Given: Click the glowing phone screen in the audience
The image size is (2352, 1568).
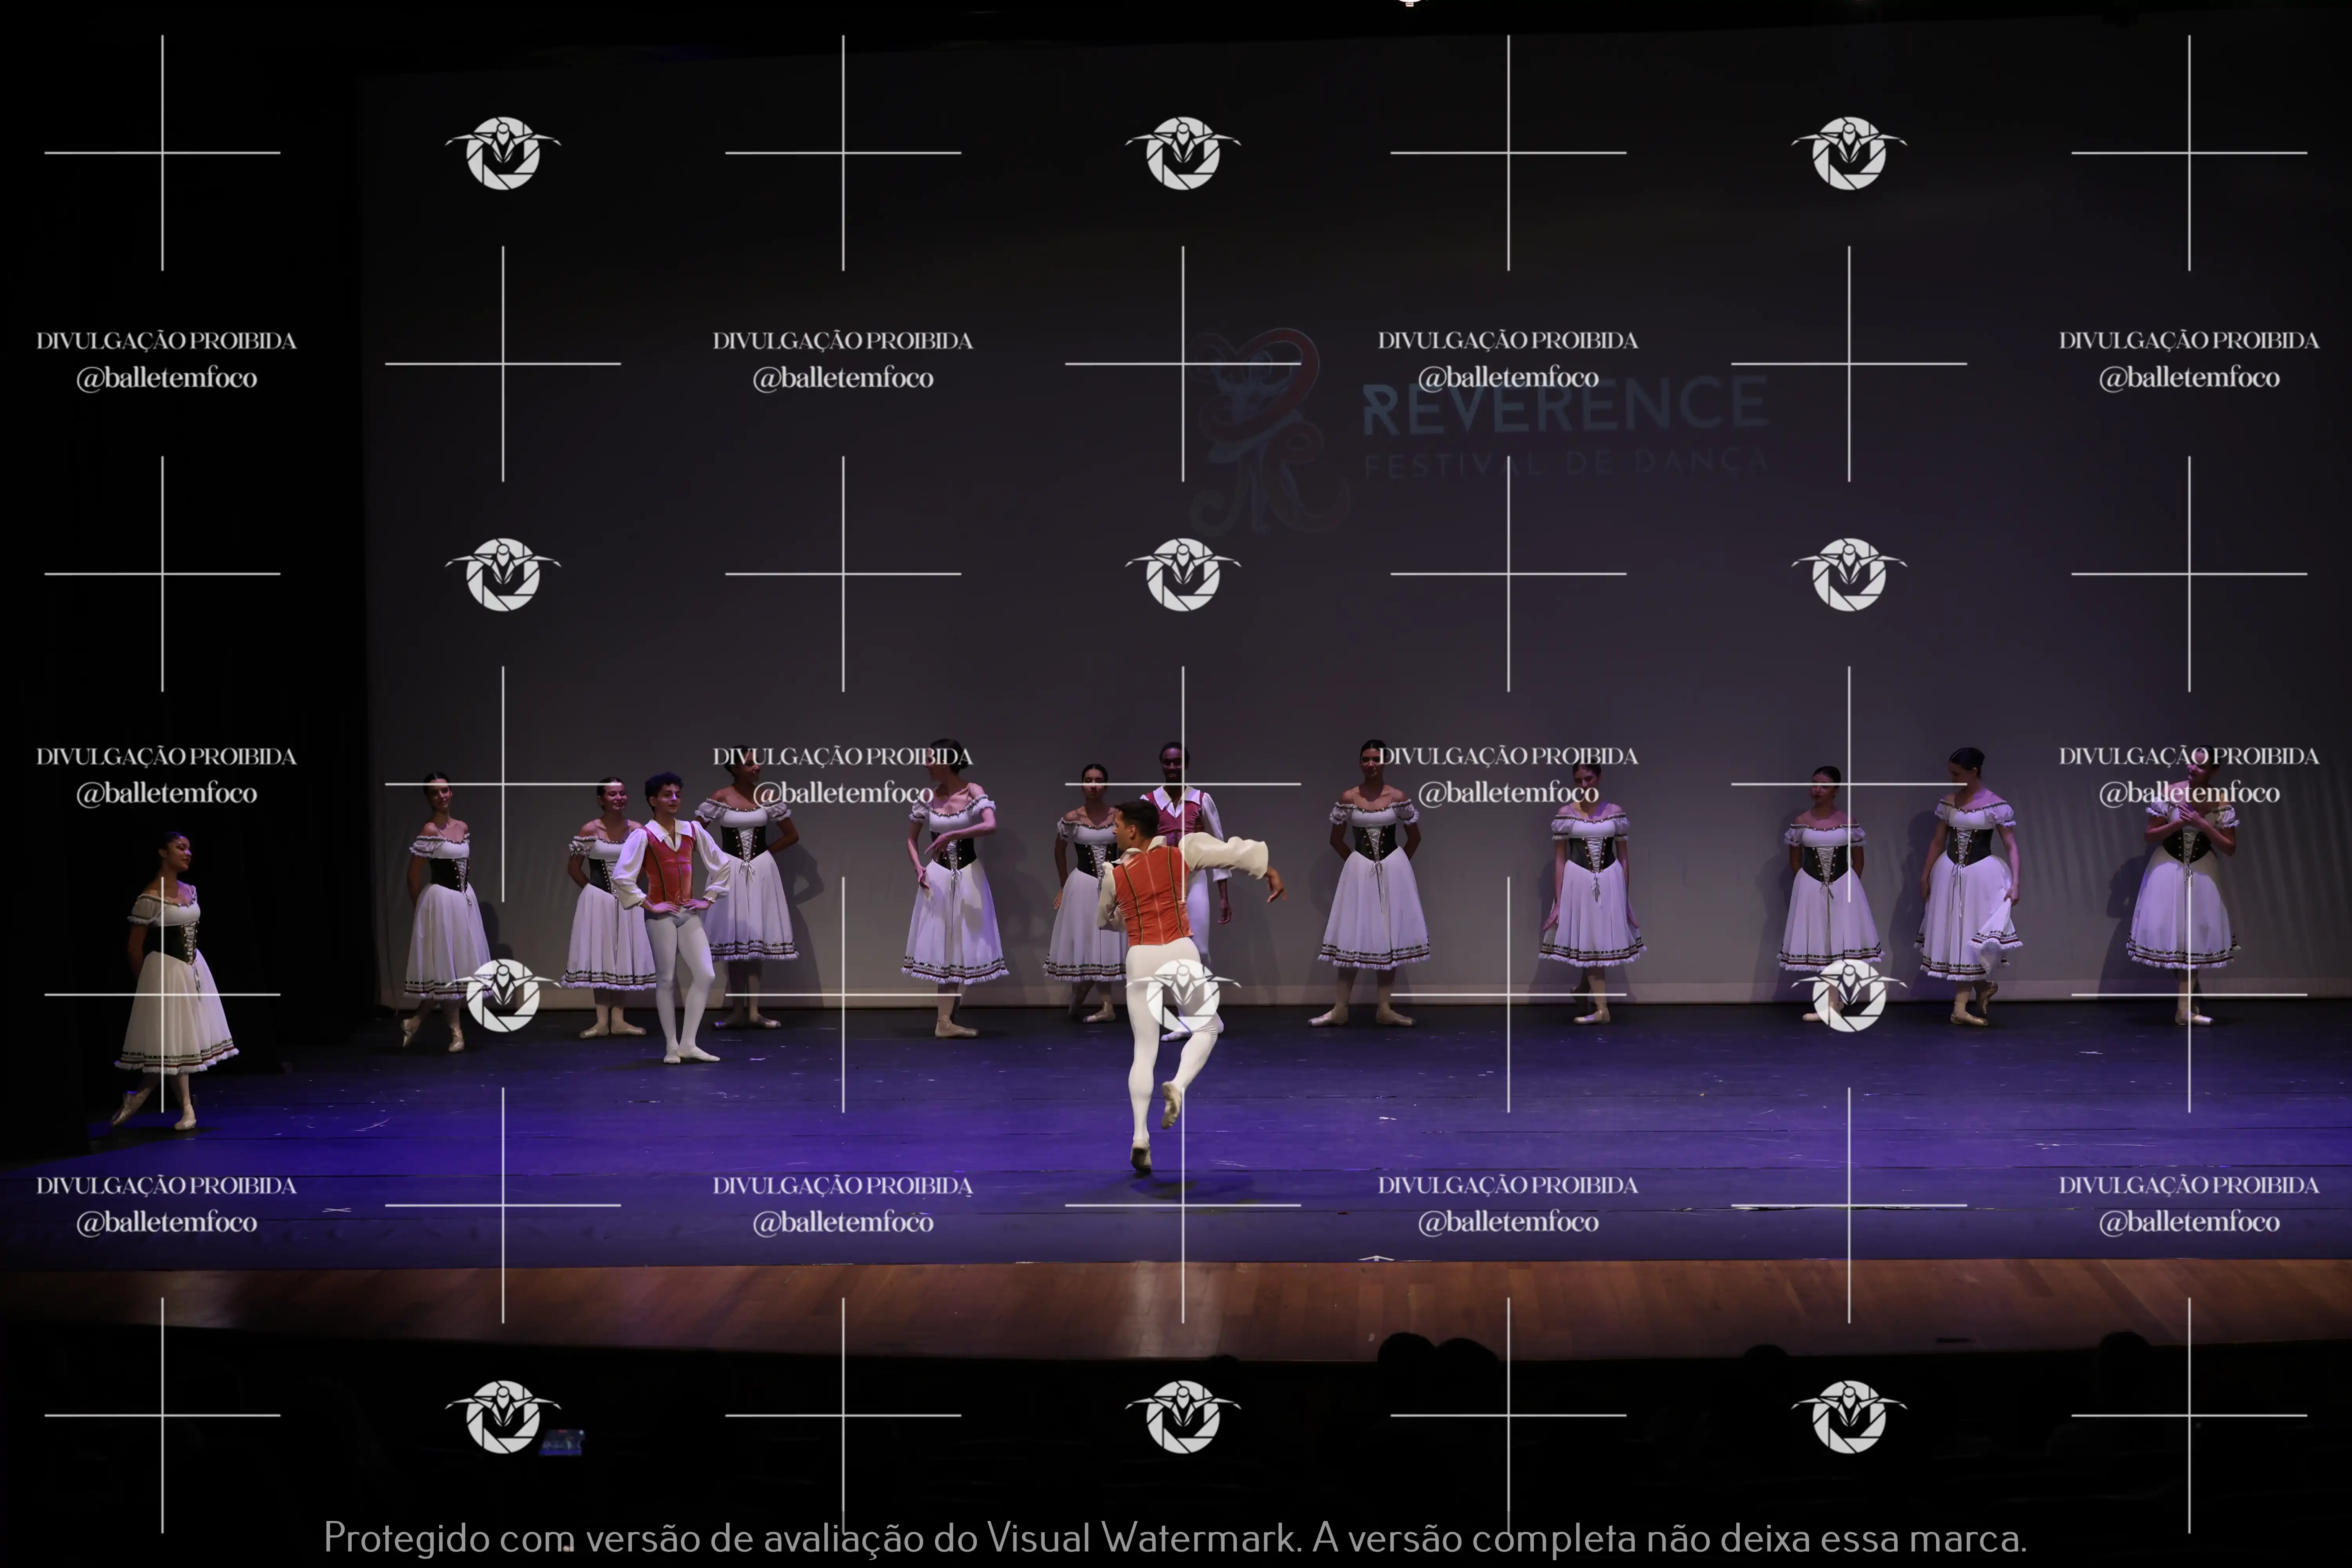Looking at the screenshot, I should (x=562, y=1442).
